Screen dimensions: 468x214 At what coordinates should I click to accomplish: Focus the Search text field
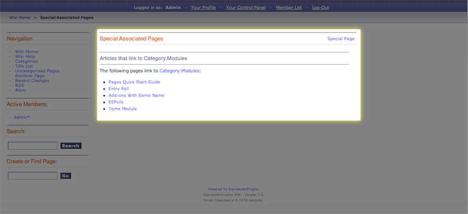(32, 146)
